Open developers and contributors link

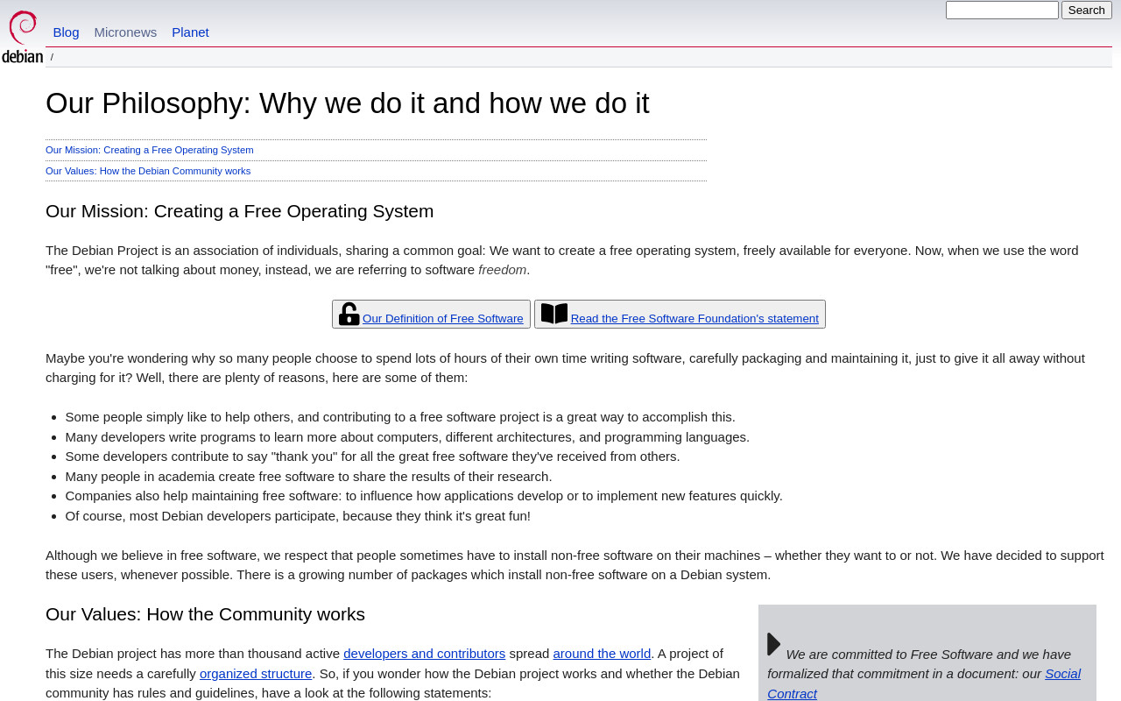point(424,654)
